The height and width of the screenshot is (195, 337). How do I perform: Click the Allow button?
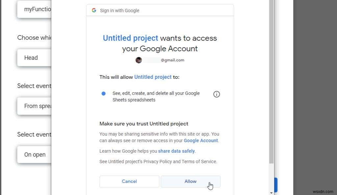190,181
